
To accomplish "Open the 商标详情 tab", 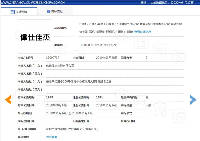I will pyautogui.click(x=19, y=11).
